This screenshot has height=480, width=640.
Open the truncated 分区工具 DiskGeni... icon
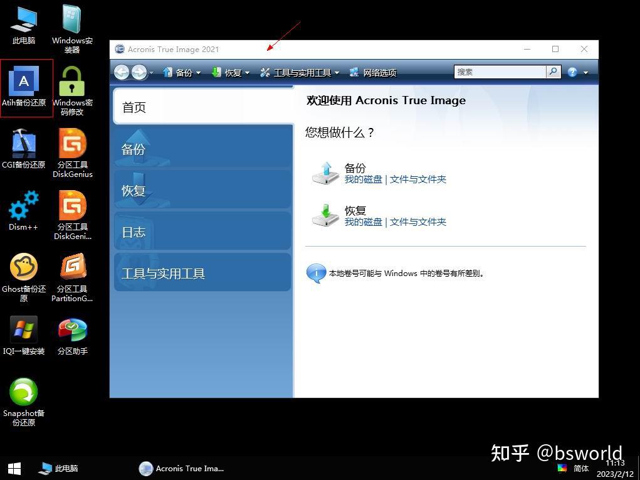(72, 215)
